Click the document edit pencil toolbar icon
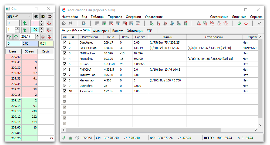 (x=84, y=23)
